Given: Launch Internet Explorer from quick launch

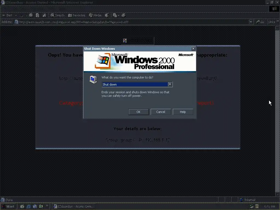Looking at the screenshot, I should coord(28,206).
